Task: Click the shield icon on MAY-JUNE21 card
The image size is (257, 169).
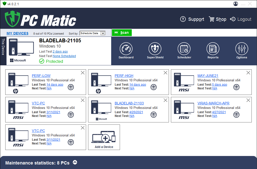Action: pyautogui.click(x=236, y=87)
